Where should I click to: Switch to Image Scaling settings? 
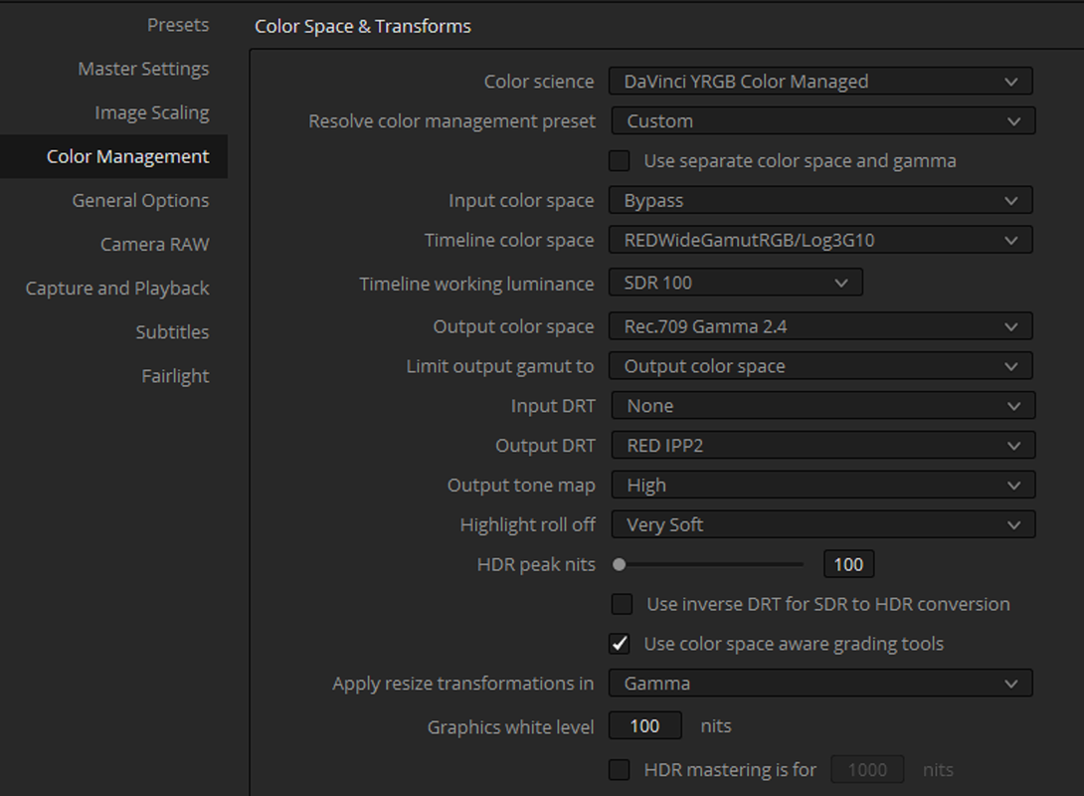click(152, 112)
